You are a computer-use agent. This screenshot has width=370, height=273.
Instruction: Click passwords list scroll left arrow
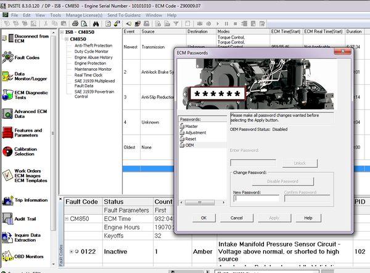(x=181, y=202)
